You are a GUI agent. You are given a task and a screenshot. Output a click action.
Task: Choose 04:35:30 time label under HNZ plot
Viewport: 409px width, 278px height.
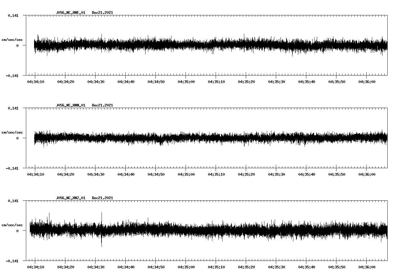[276, 267]
